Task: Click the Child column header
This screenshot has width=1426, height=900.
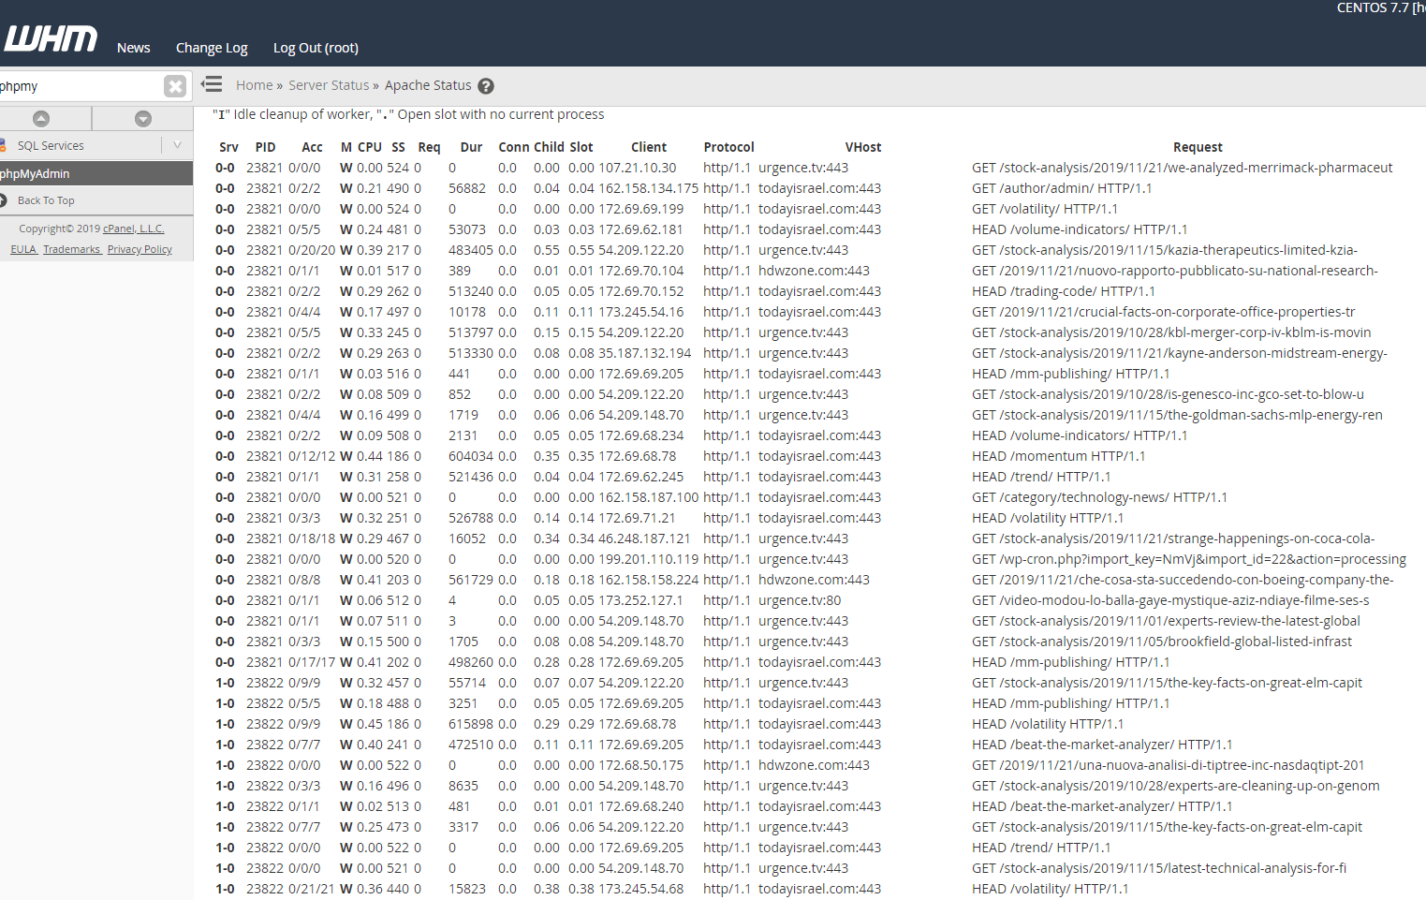Action: click(x=549, y=147)
